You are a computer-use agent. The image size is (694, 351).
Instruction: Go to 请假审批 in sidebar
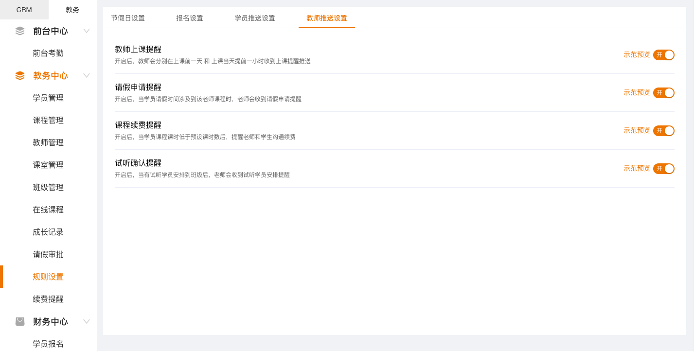pos(48,254)
